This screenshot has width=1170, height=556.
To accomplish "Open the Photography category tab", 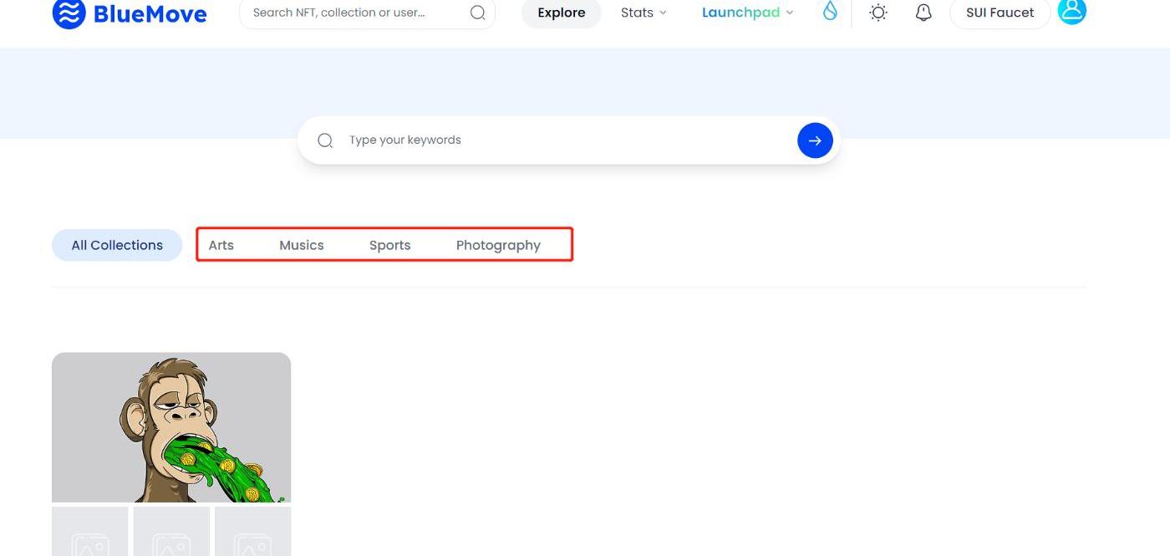I will [498, 245].
